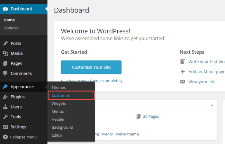Viewport: 225px width, 144px height.
Task: Click the Posts pushpin icon
Action: pyautogui.click(x=5, y=44)
